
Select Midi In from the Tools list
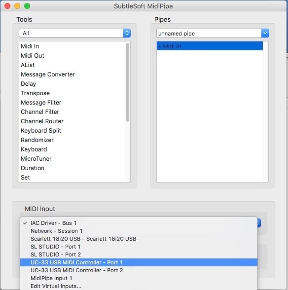point(30,46)
